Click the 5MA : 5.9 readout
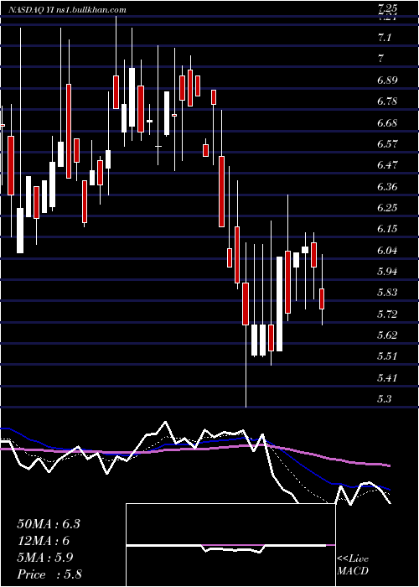The width and height of the screenshot is (419, 587). tap(45, 558)
